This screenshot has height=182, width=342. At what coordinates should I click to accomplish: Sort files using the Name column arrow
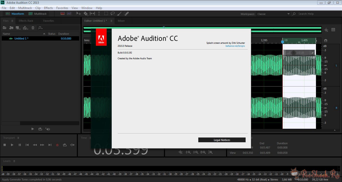(x=44, y=34)
